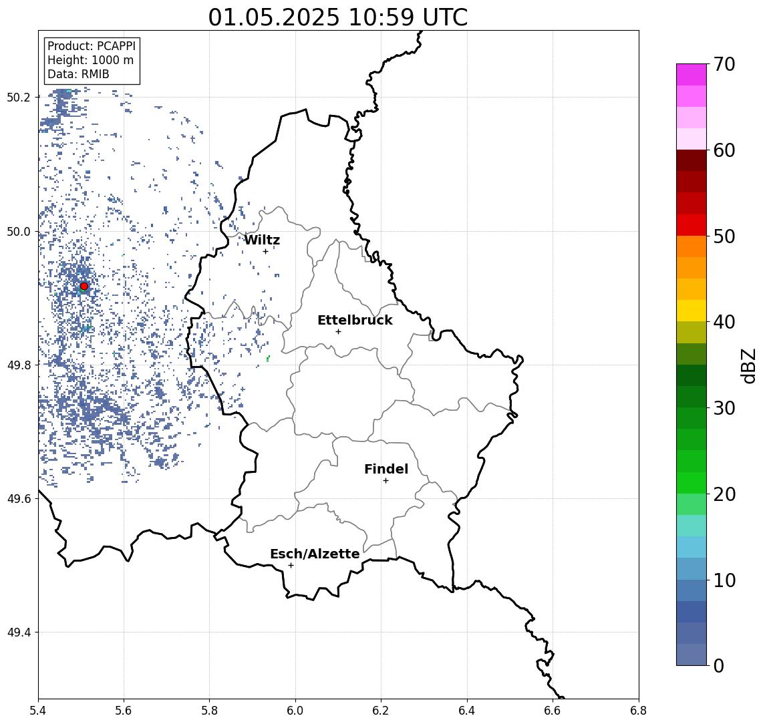The image size is (765, 724).
Task: Click the Findel station label
Action: (x=386, y=469)
